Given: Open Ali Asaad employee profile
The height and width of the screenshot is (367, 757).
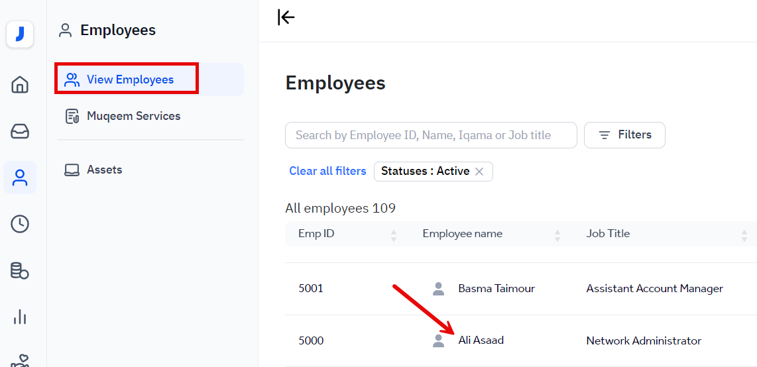Looking at the screenshot, I should pos(481,341).
